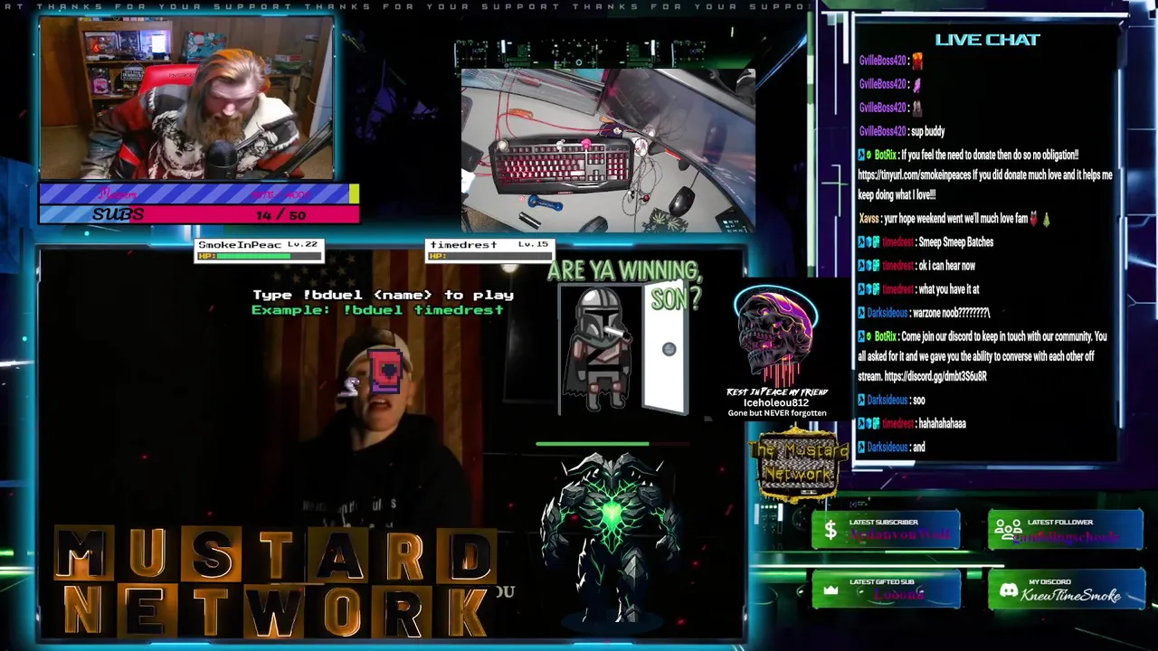
Task: Select the streamer webcam feed
Action: tap(186, 99)
